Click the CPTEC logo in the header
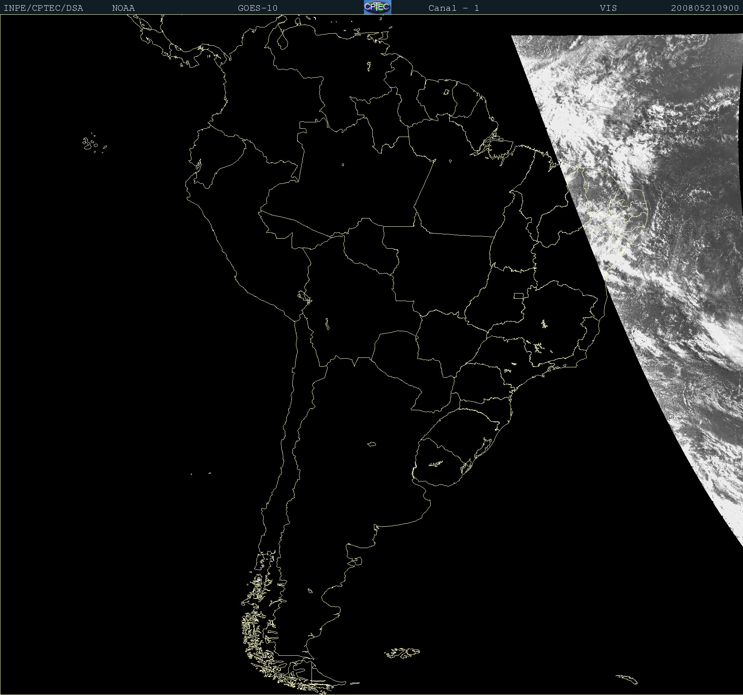Screen dimensions: 743x695 pos(377,7)
